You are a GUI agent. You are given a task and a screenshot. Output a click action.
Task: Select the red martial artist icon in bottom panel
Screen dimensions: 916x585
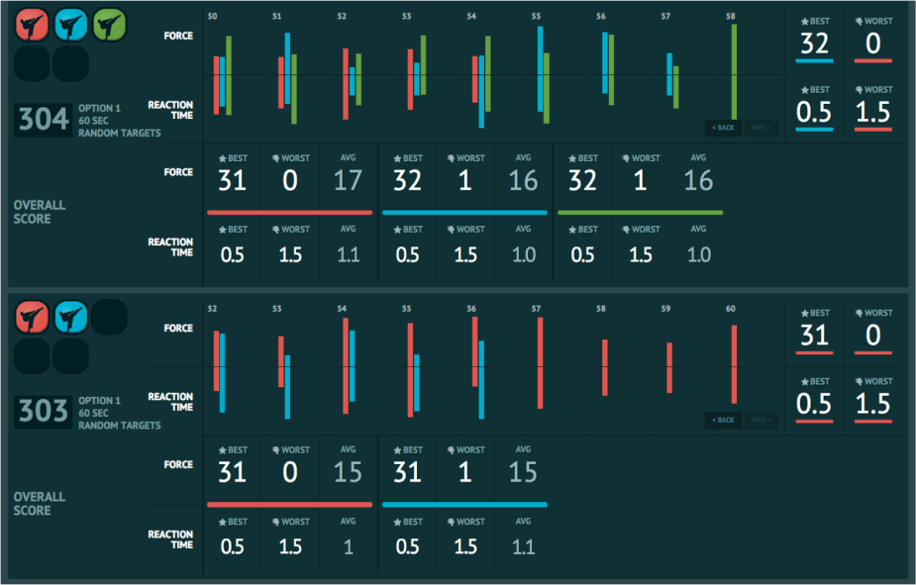pos(33,317)
